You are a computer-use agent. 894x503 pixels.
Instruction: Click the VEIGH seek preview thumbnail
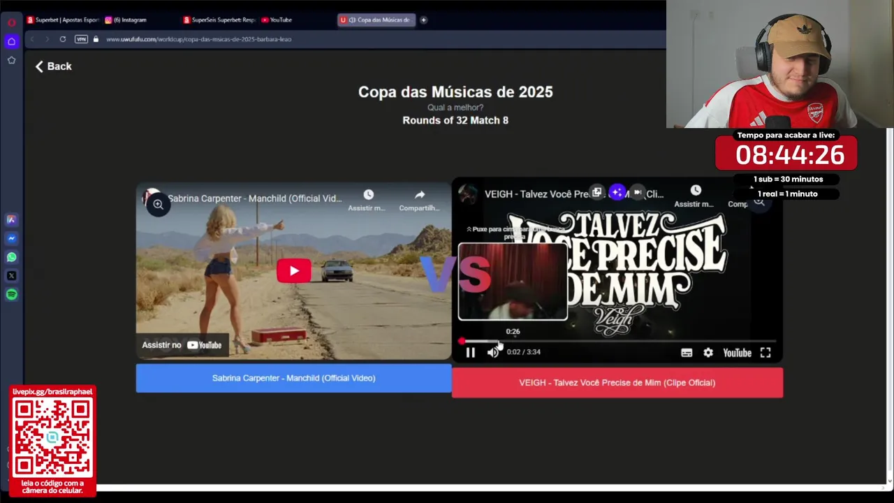[x=513, y=282]
